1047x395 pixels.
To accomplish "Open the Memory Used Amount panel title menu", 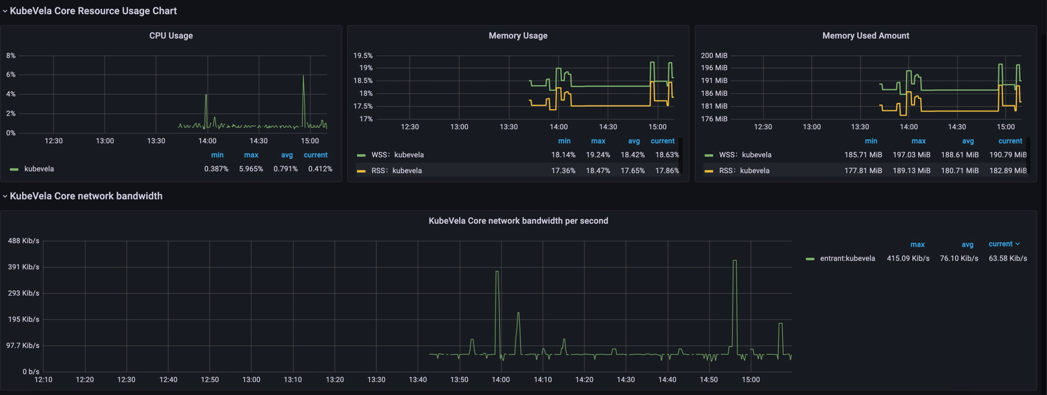I will pos(865,36).
